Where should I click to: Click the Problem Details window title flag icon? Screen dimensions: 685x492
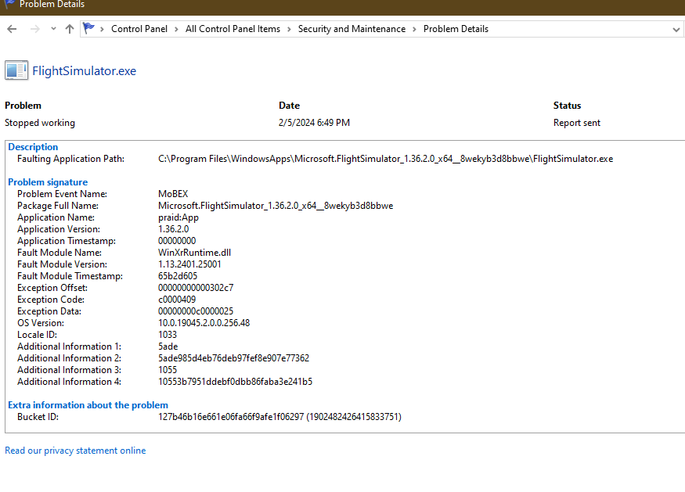9,4
